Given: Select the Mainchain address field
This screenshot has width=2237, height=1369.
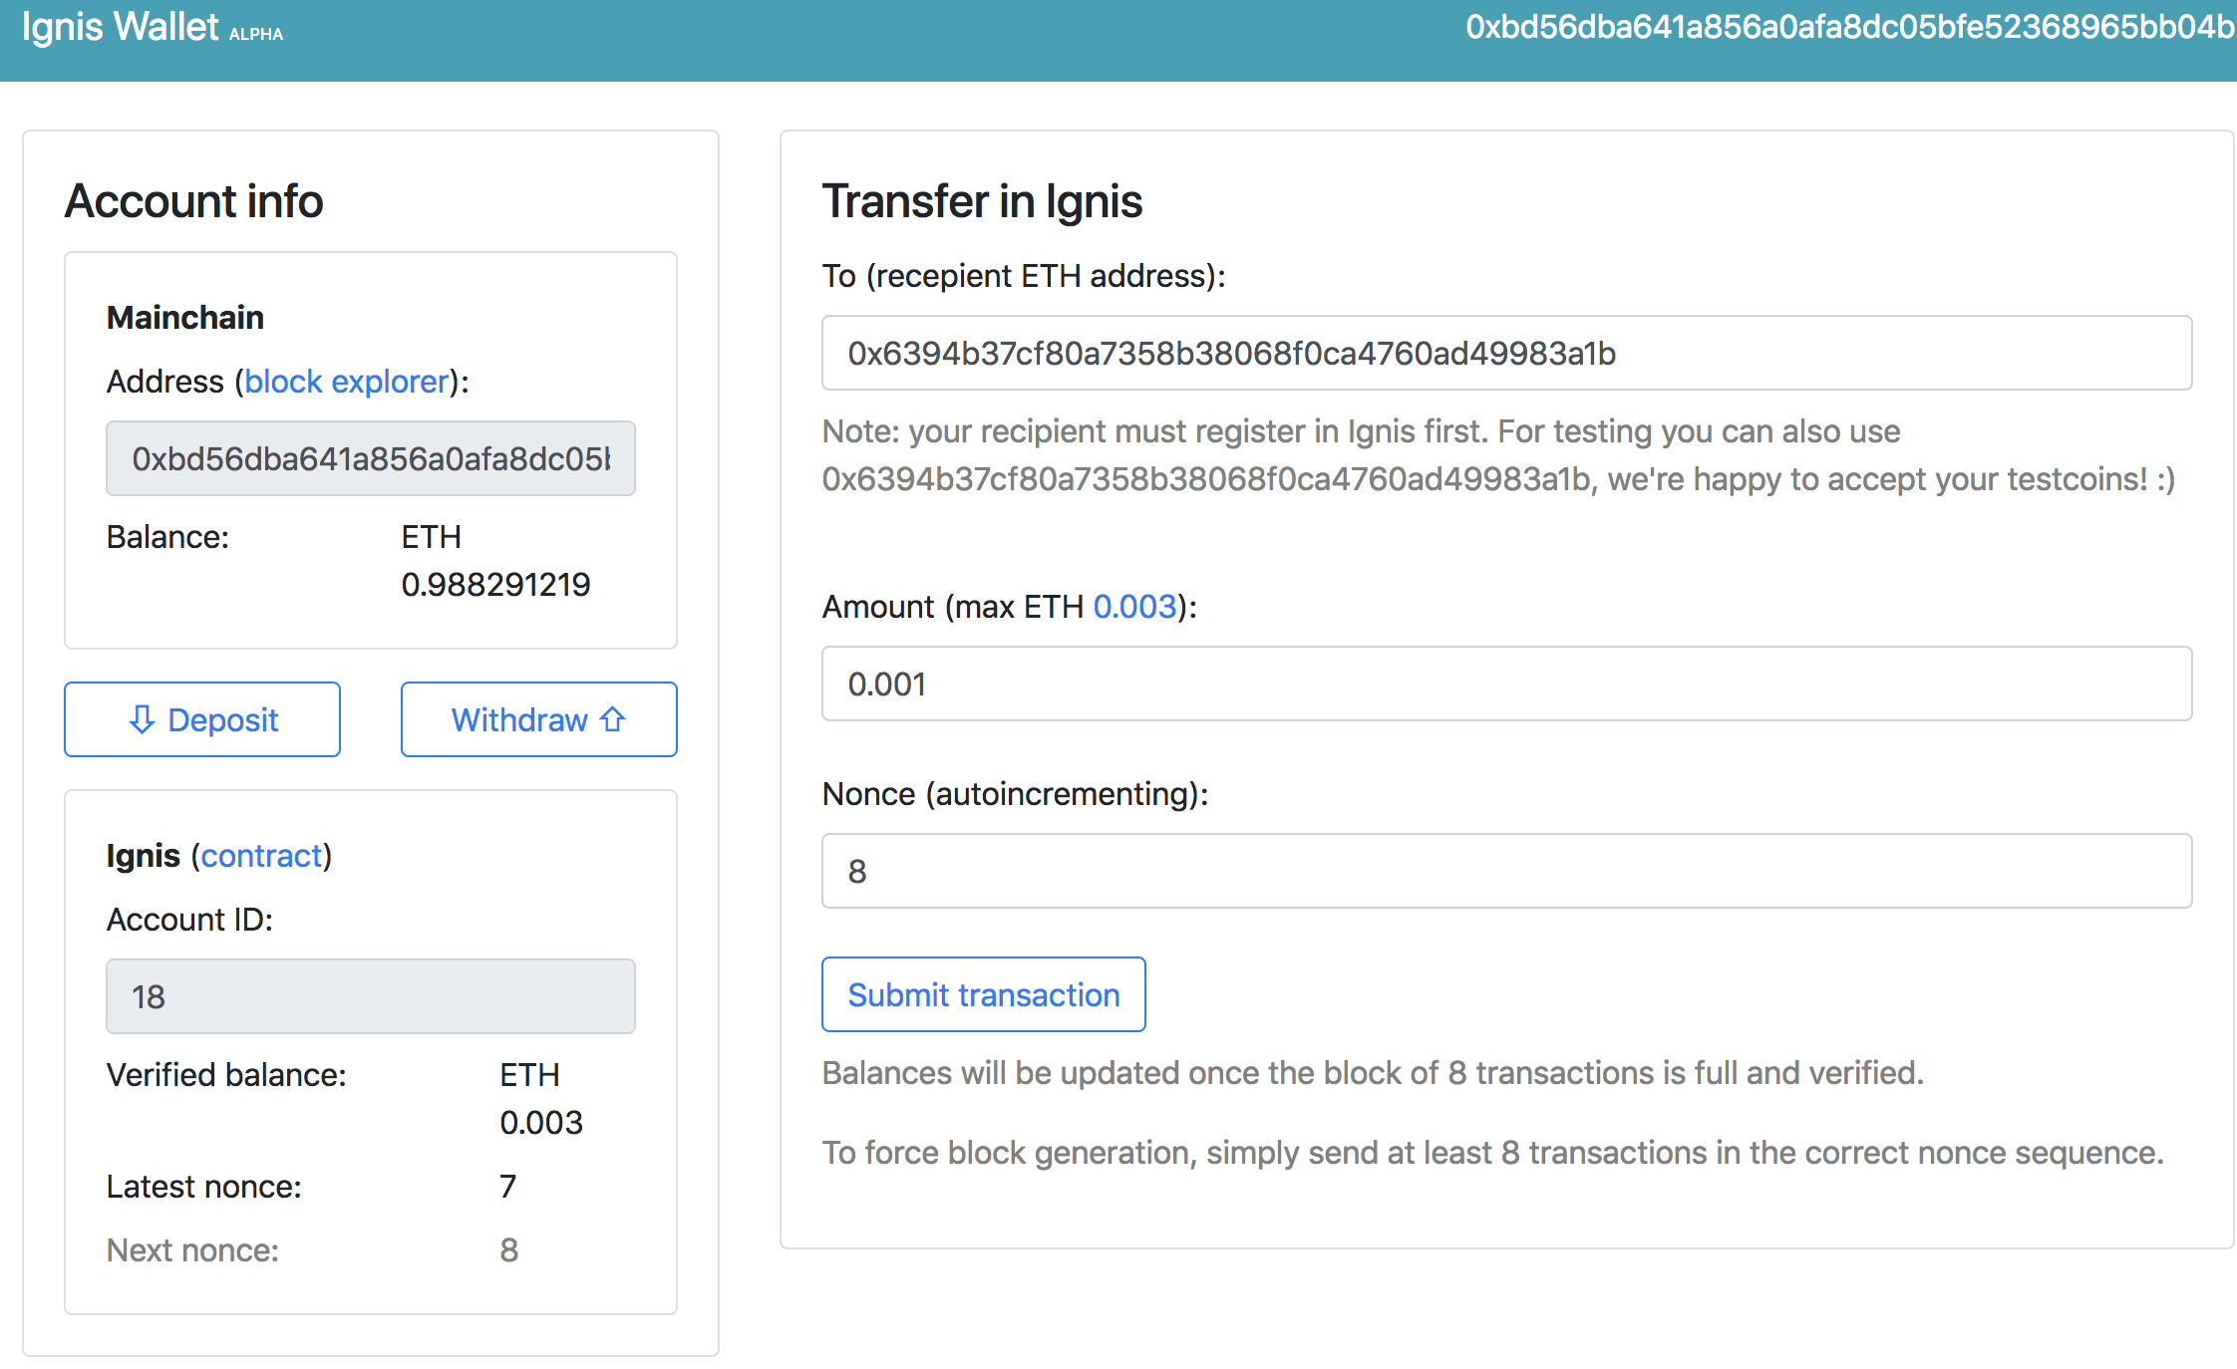Looking at the screenshot, I should (371, 458).
